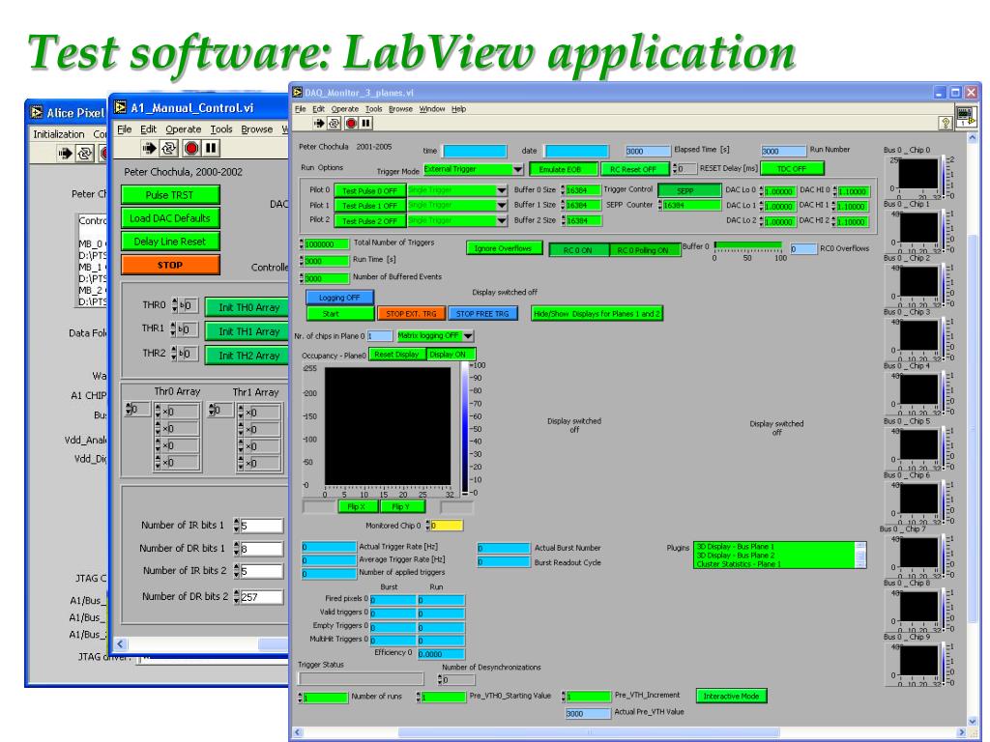This screenshot has height=742, width=990.
Task: Click Run Continuously in DAQ_Monitor toolbar
Action: pyautogui.click(x=335, y=123)
